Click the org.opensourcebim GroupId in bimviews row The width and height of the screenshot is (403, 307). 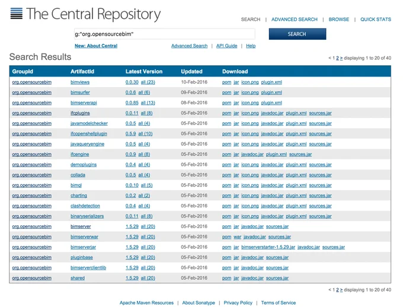(31, 82)
